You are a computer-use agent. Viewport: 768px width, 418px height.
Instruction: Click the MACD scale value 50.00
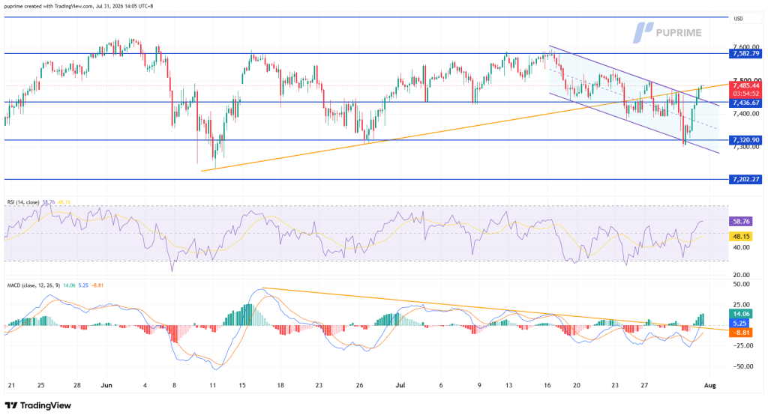click(x=742, y=284)
